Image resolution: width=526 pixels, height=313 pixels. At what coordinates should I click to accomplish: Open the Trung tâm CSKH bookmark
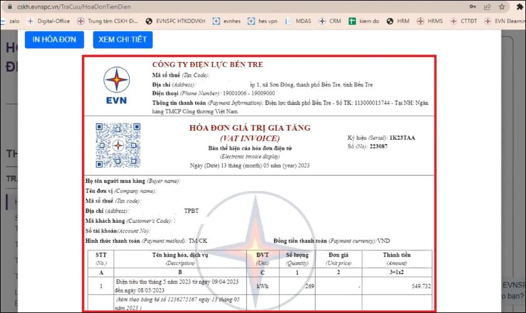pos(108,21)
